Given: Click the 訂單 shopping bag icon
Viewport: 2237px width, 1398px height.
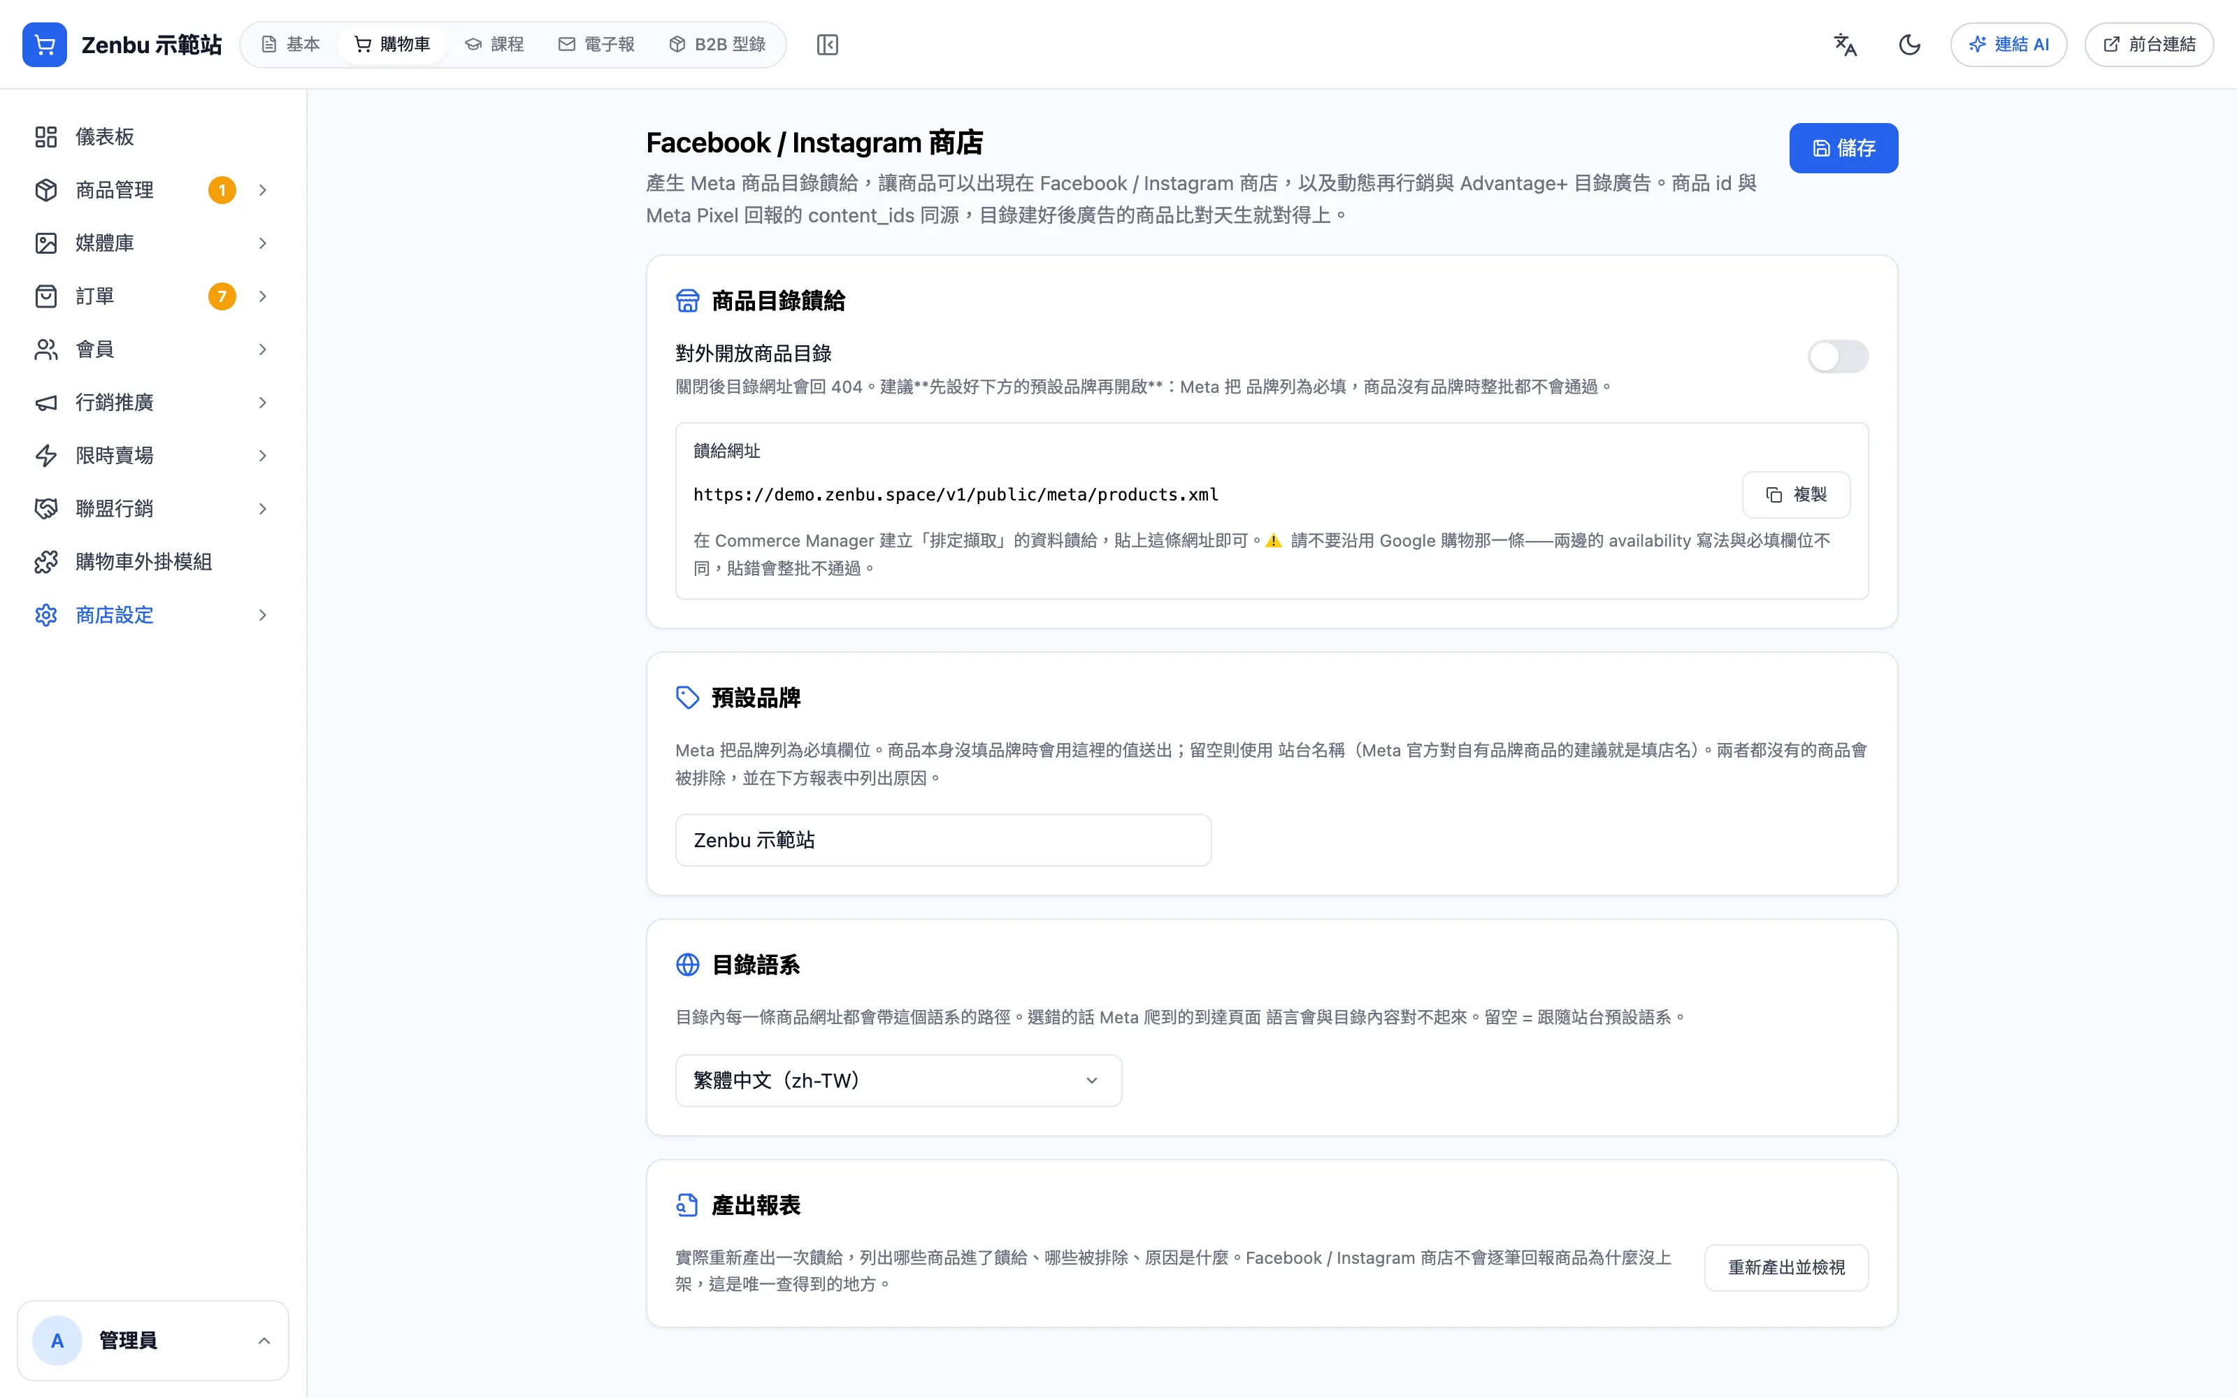Looking at the screenshot, I should pyautogui.click(x=46, y=296).
